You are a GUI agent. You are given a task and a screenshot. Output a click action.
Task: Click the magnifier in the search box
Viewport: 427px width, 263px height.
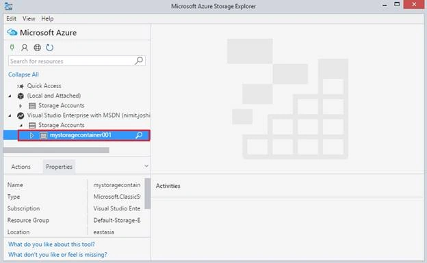tap(139, 61)
